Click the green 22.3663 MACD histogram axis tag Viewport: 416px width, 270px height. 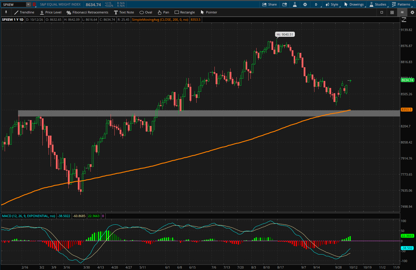click(x=408, y=236)
